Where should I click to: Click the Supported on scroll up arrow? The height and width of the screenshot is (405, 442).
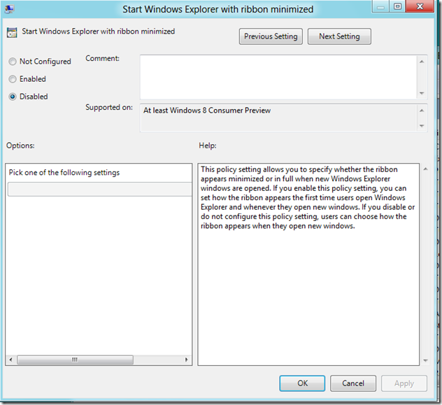pos(422,111)
